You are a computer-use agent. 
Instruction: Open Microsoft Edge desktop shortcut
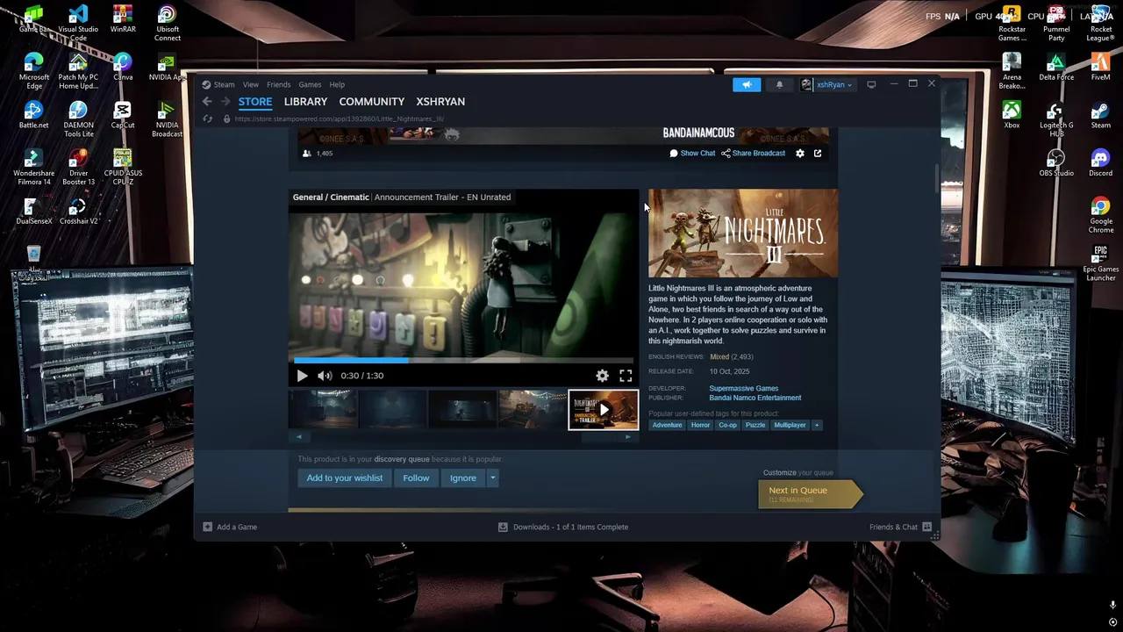(x=33, y=71)
